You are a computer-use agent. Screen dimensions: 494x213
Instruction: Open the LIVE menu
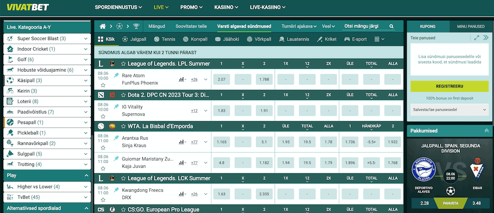coord(162,7)
